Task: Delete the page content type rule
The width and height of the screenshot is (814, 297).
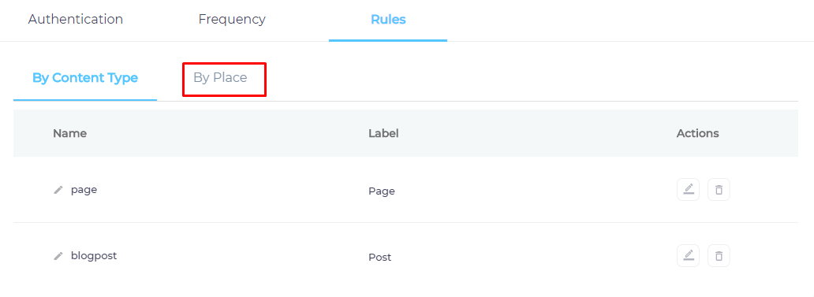Action: pyautogui.click(x=719, y=190)
